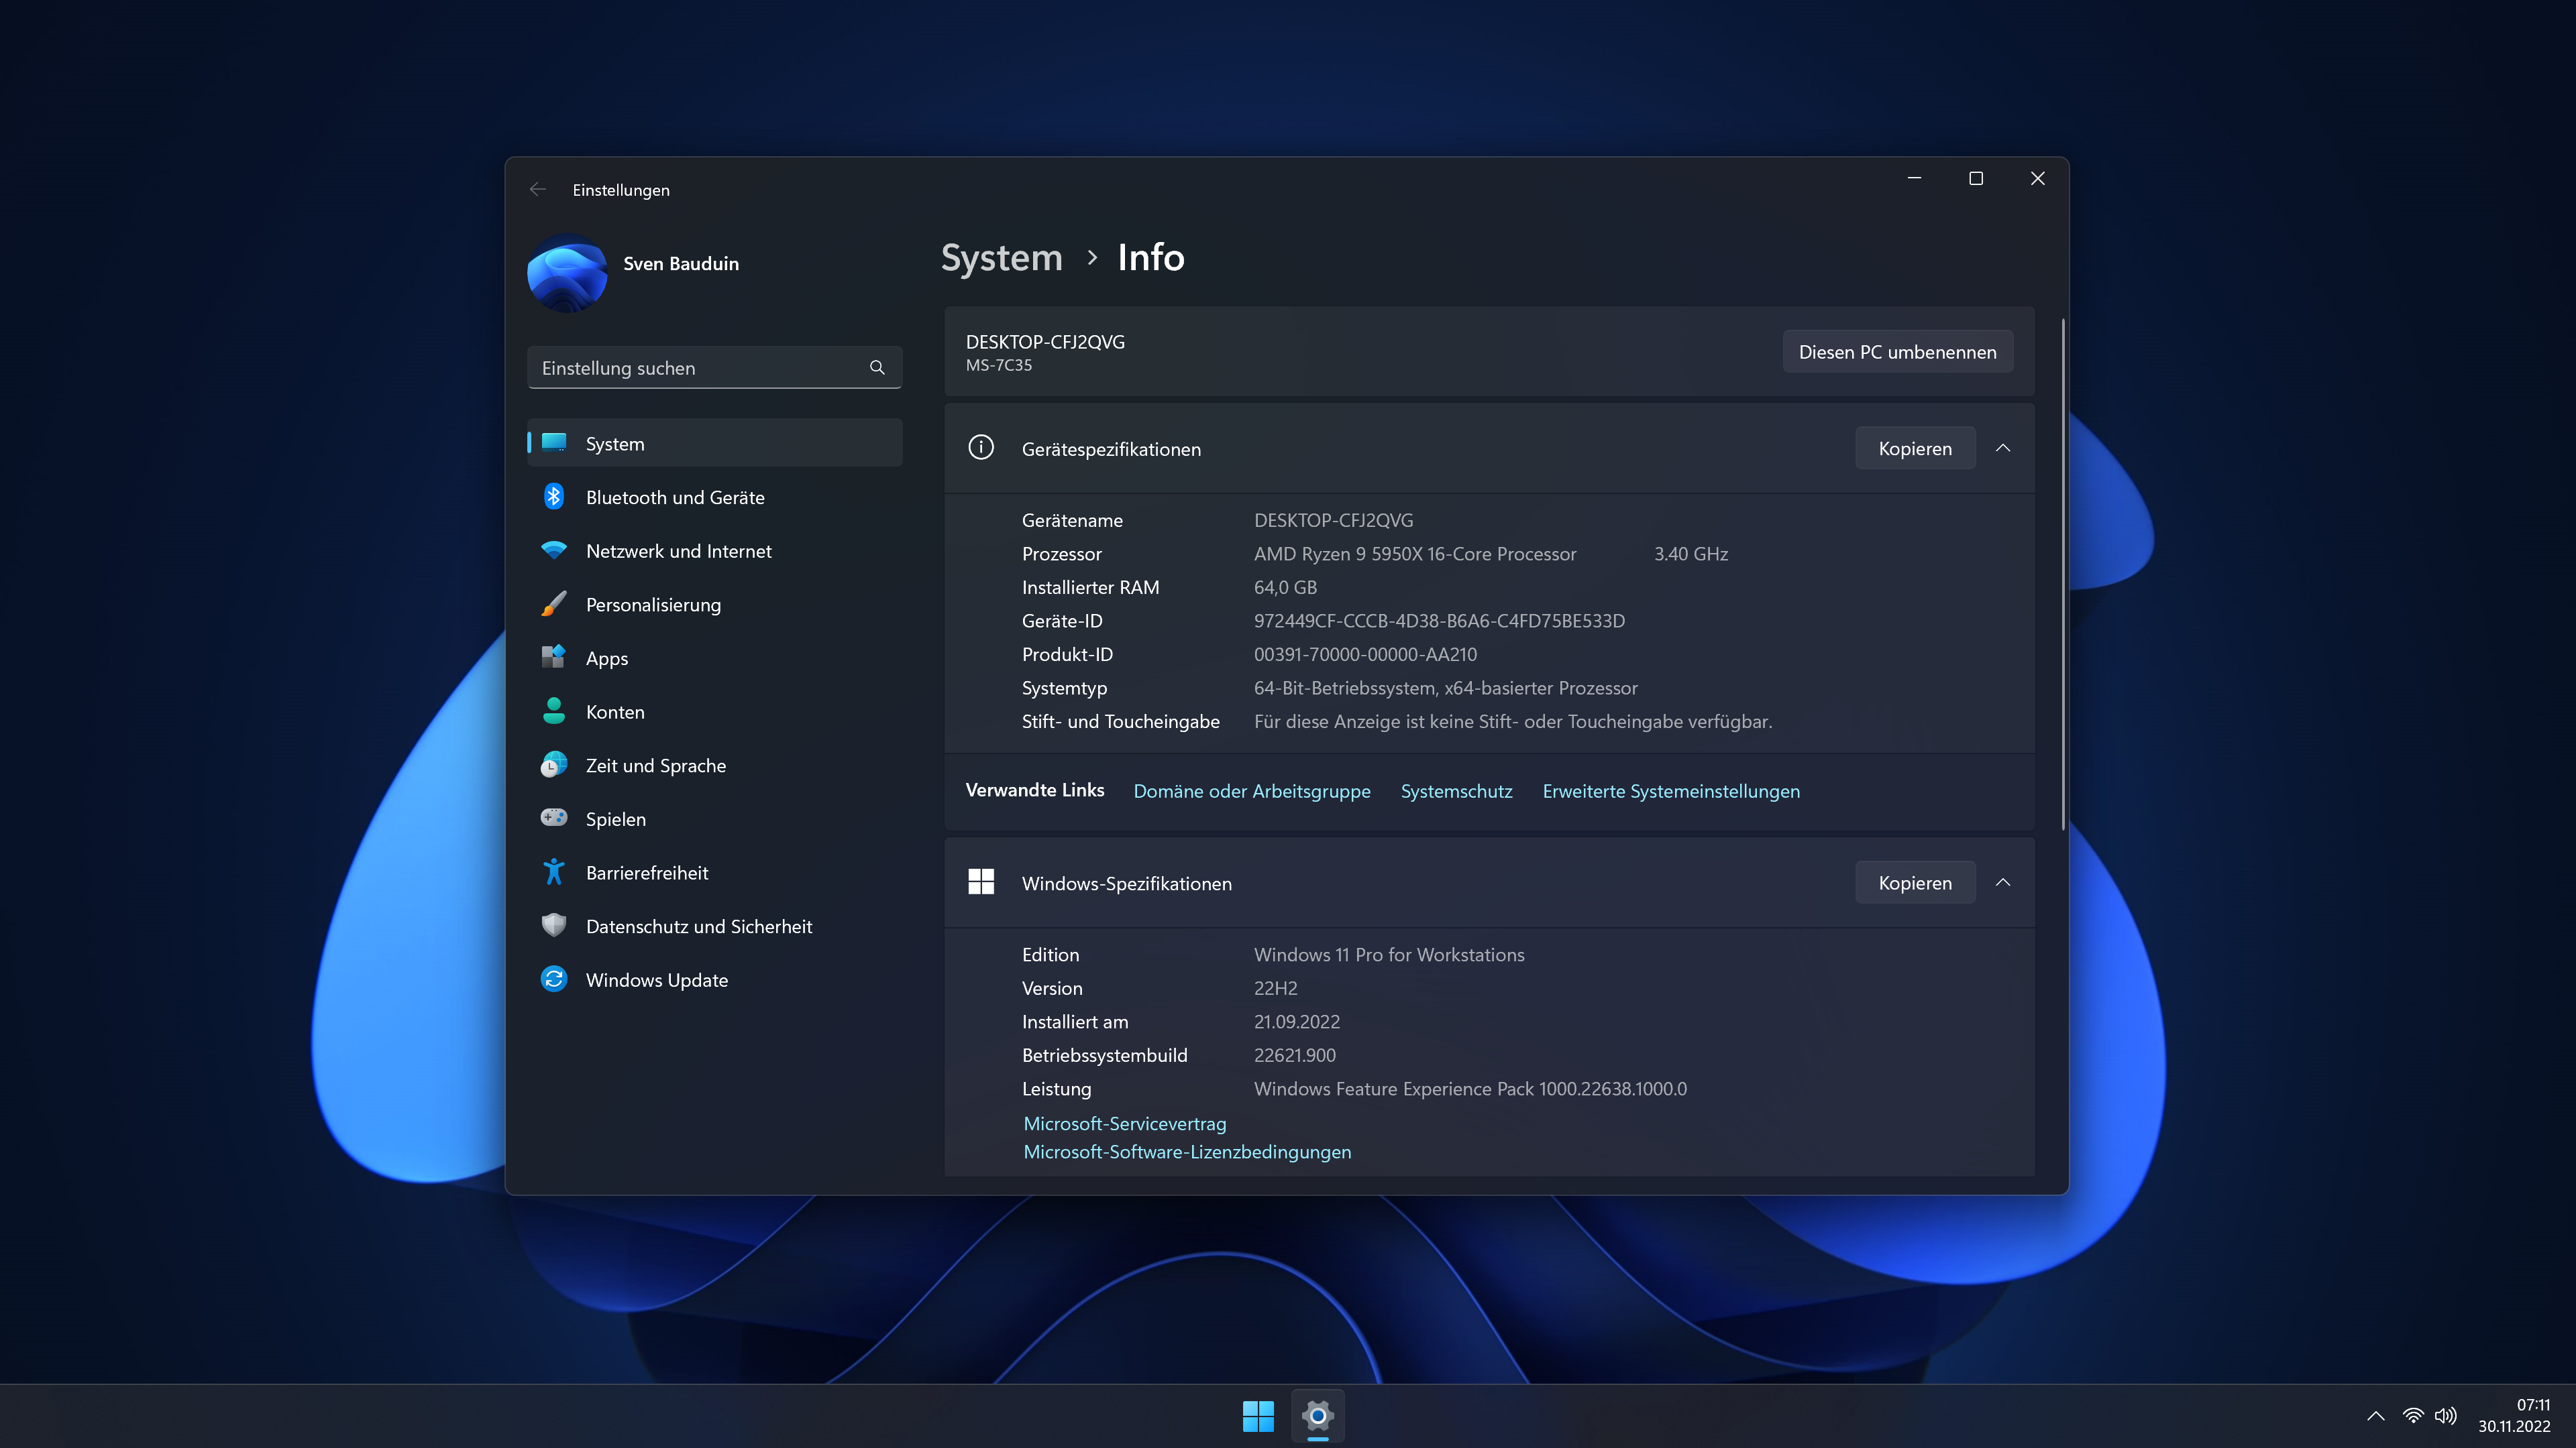This screenshot has width=2576, height=1448.
Task: Click the Bluetooth und Geräte icon
Action: pyautogui.click(x=553, y=497)
